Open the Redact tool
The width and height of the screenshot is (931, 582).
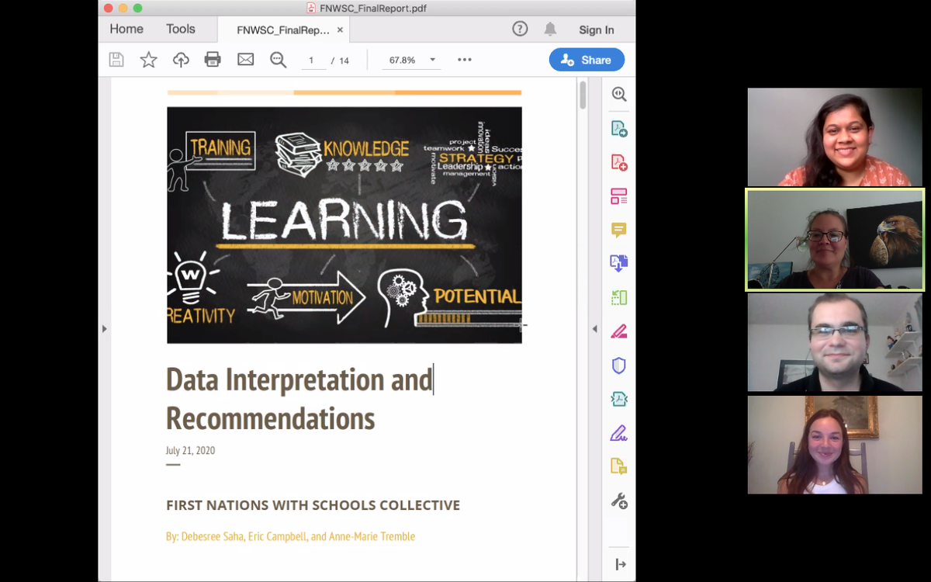618,331
